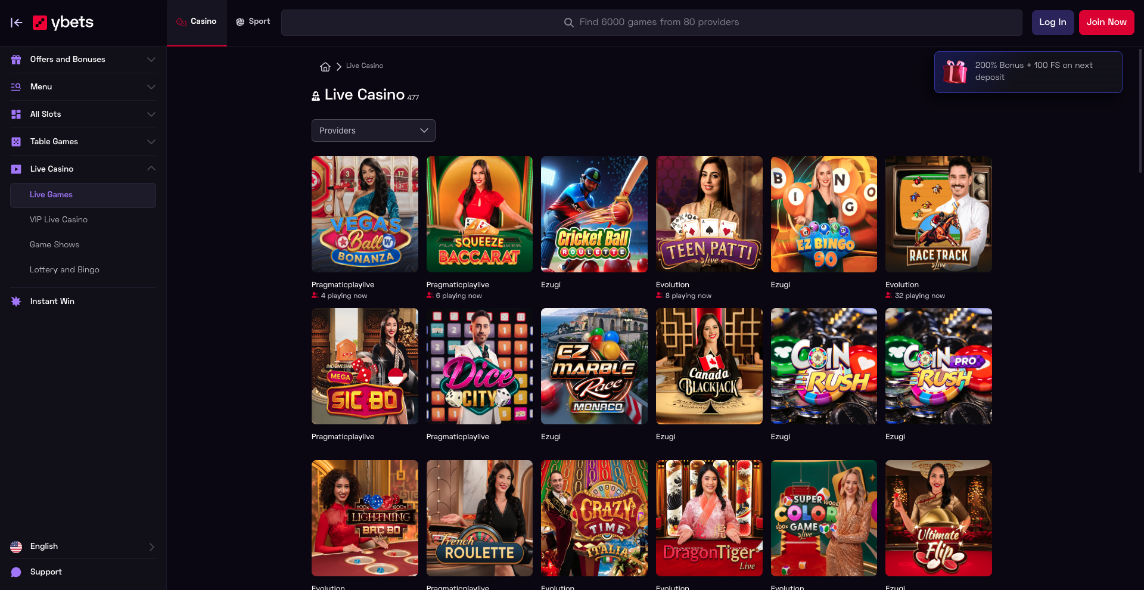The width and height of the screenshot is (1144, 590).
Task: Expand Offers and Bonuses section
Action: pos(151,60)
